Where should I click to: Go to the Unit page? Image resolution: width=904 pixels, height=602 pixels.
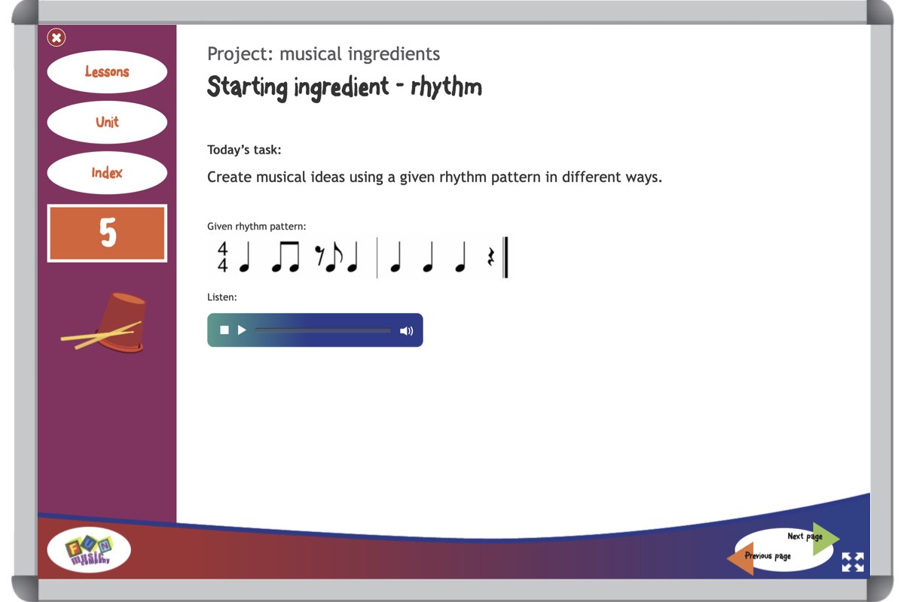pos(107,122)
